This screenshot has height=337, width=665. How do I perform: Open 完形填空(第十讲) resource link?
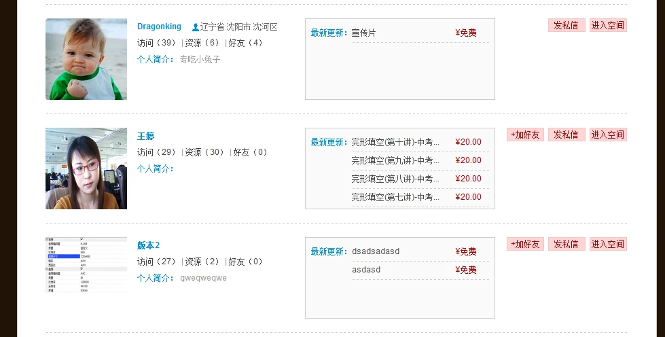tap(395, 142)
